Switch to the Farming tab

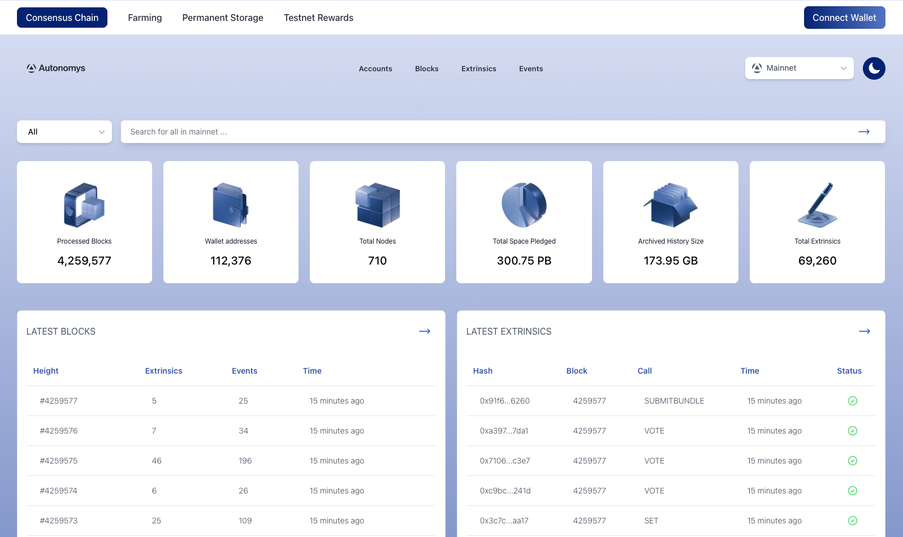(x=145, y=18)
